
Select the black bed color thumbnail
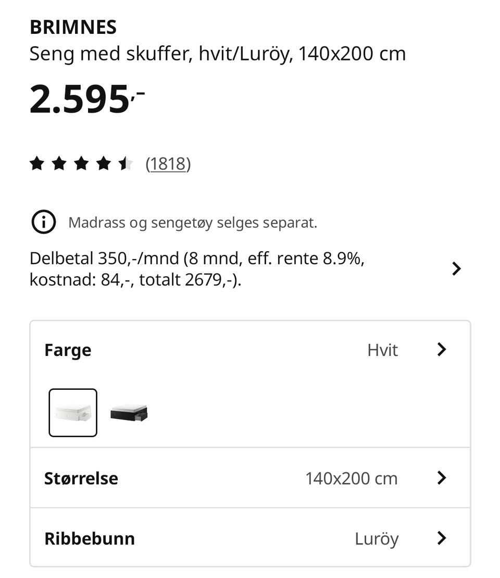point(129,412)
